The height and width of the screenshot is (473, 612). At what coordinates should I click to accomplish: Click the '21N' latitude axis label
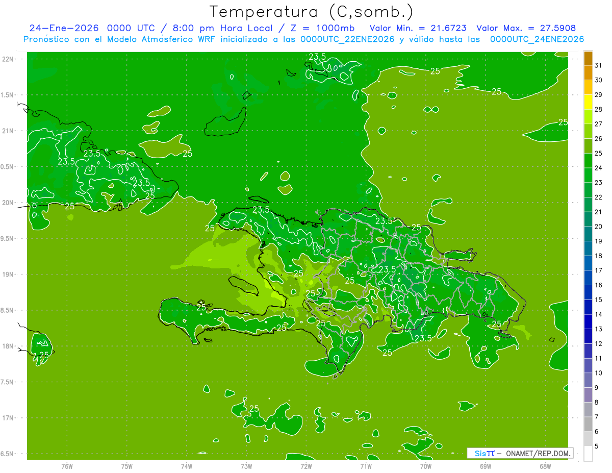9,131
